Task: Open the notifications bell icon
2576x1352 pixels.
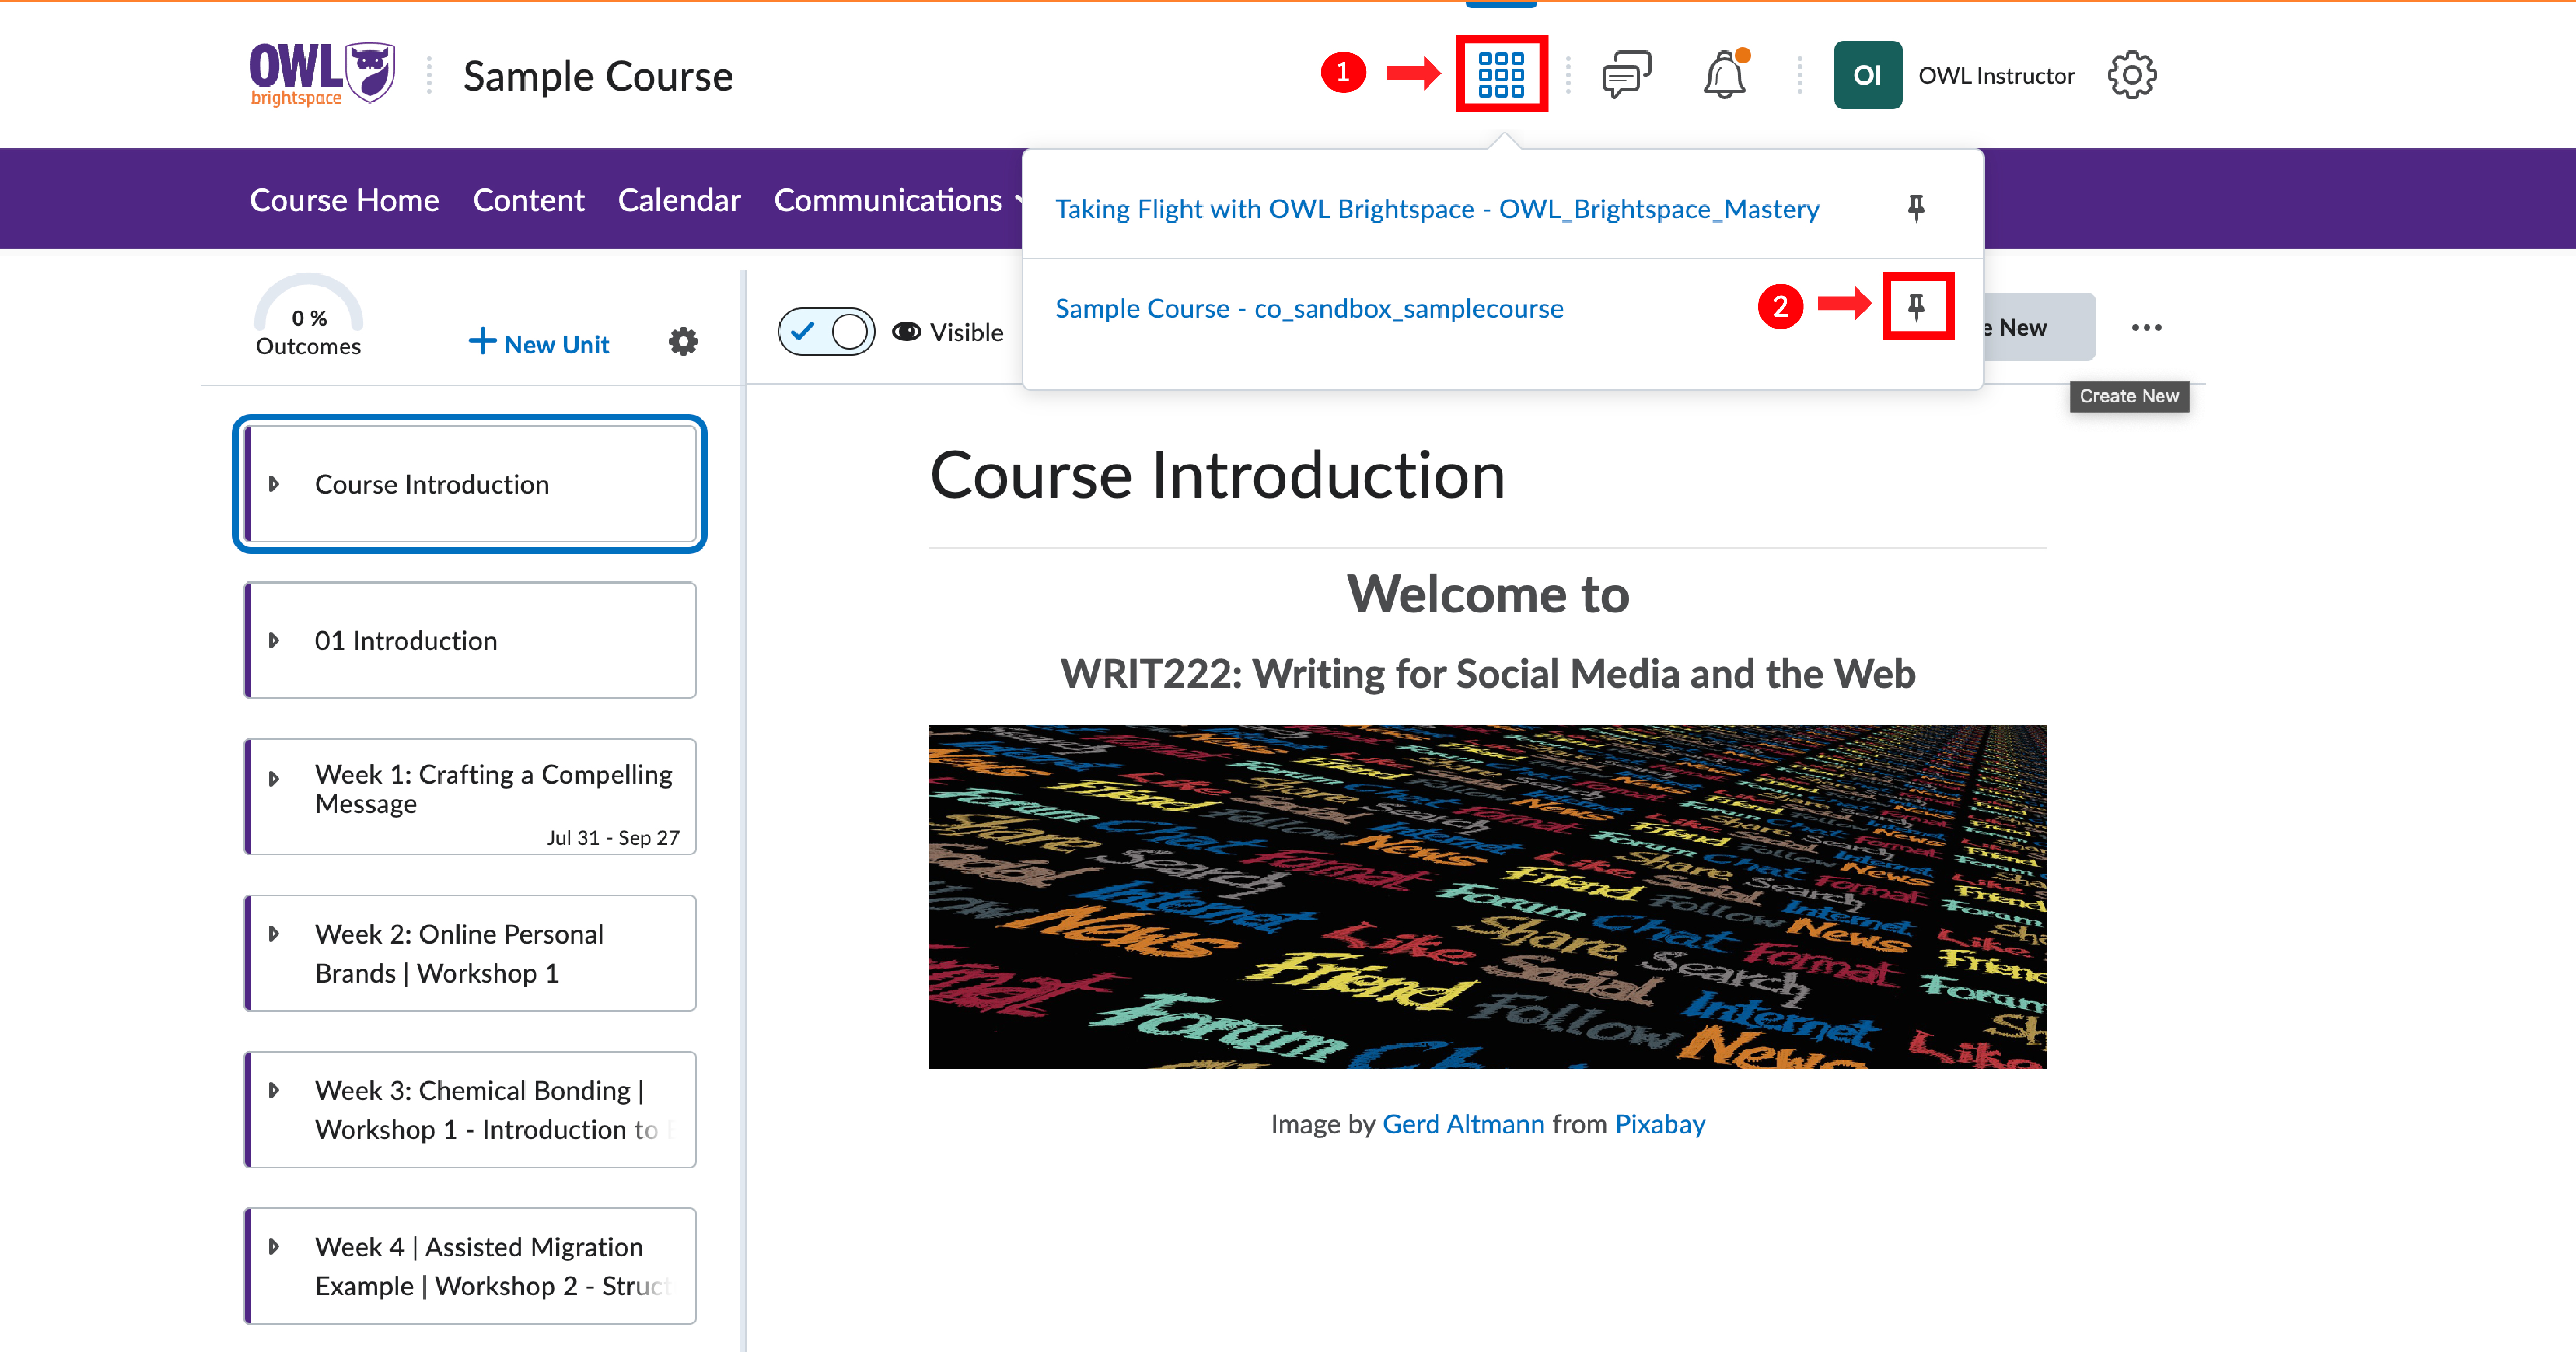Action: (1725, 75)
